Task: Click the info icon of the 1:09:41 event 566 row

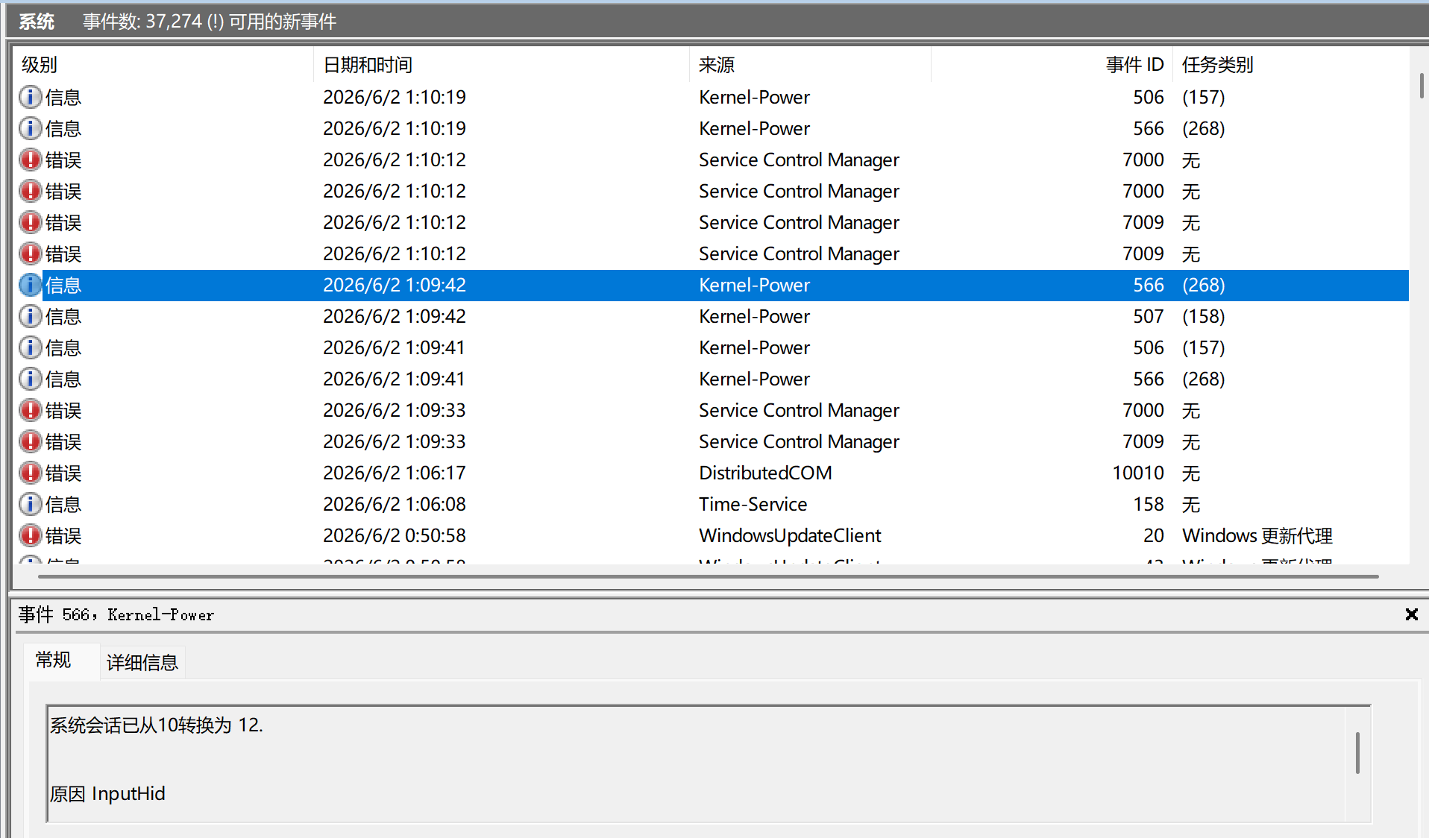Action: click(x=30, y=379)
